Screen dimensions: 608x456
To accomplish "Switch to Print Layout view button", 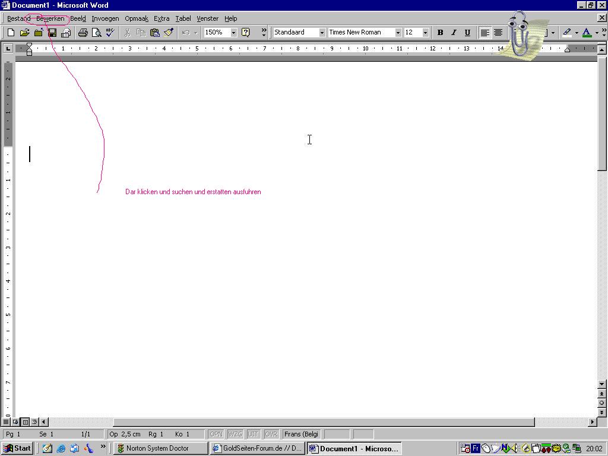I will [x=25, y=422].
